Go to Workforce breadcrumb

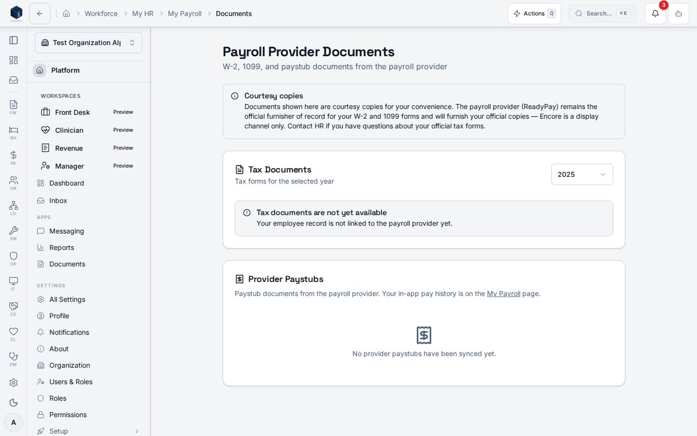[x=101, y=14]
